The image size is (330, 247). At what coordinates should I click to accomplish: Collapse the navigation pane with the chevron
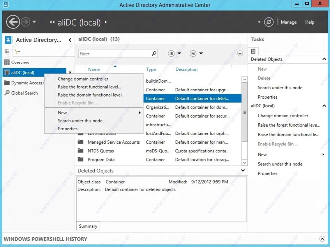(x=70, y=40)
